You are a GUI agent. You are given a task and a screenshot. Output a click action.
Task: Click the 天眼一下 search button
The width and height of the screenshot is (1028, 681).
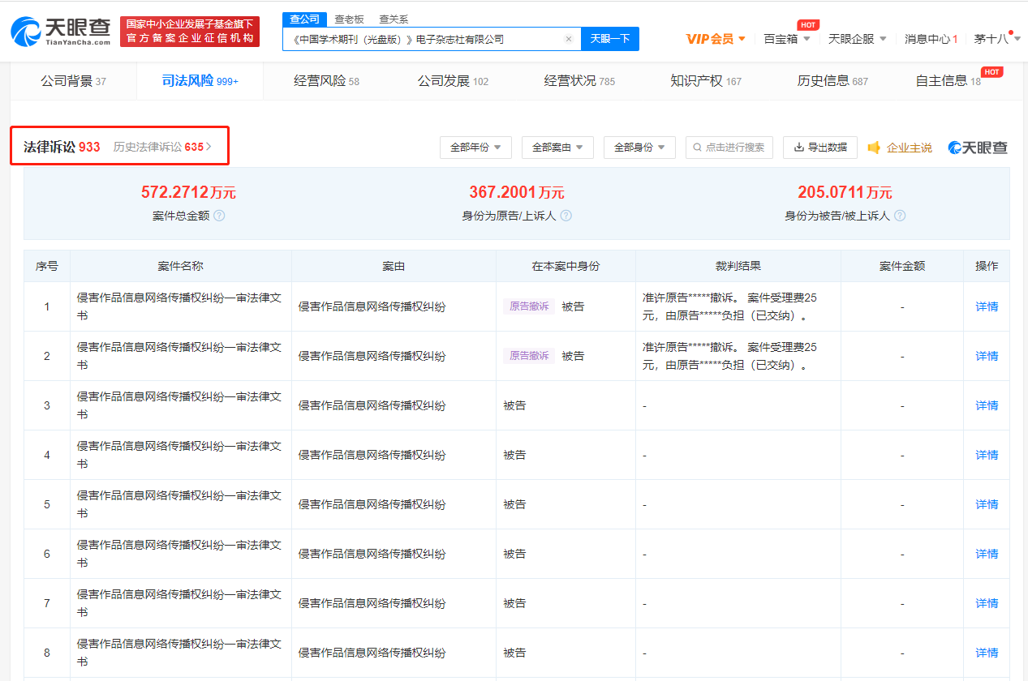click(x=610, y=39)
